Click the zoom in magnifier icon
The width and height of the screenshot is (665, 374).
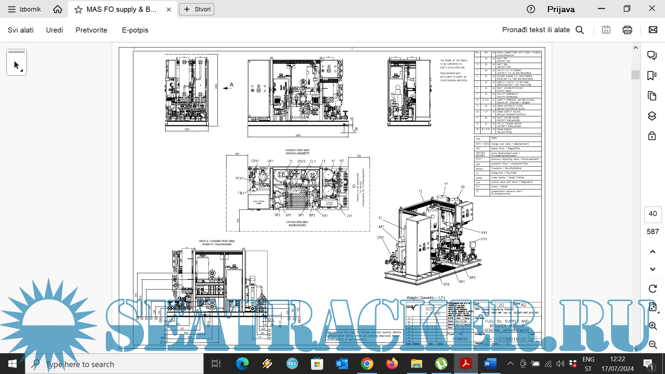(653, 326)
